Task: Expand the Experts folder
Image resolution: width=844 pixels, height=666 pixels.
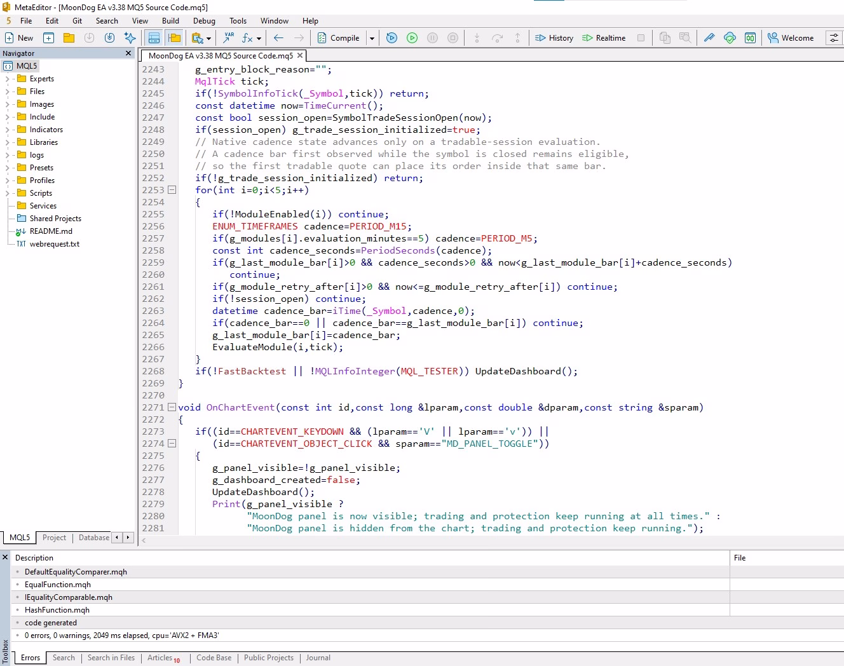Action: tap(7, 79)
